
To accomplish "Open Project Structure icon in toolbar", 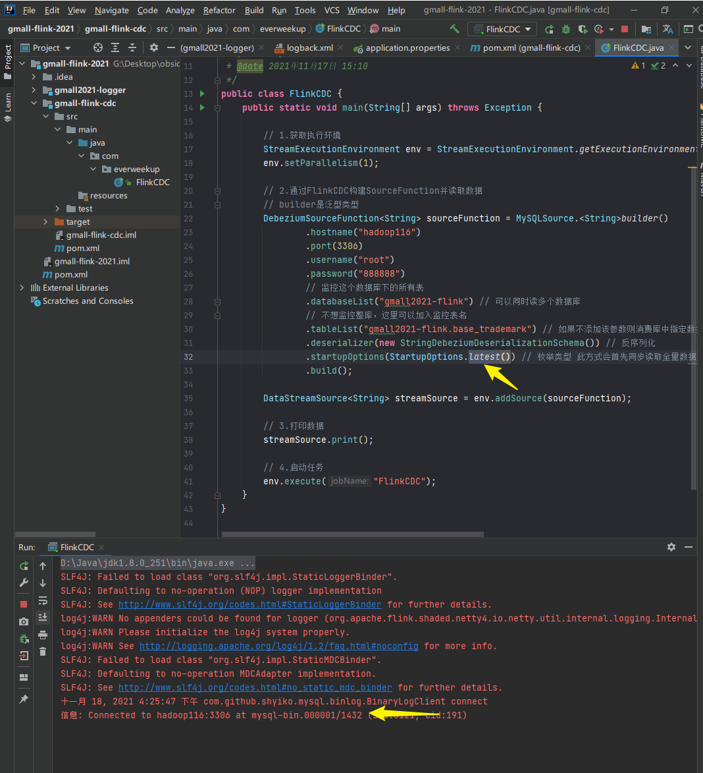I will (646, 30).
